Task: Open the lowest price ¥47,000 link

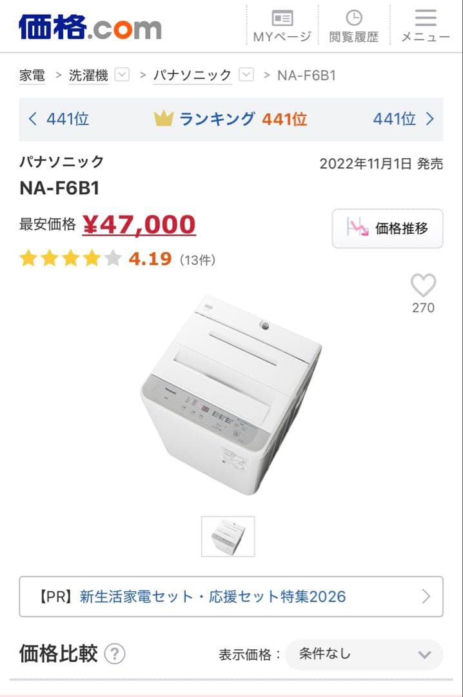Action: click(x=141, y=225)
